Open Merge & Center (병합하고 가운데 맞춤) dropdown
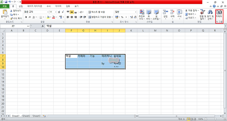This screenshot has height=121, width=227. [112, 17]
